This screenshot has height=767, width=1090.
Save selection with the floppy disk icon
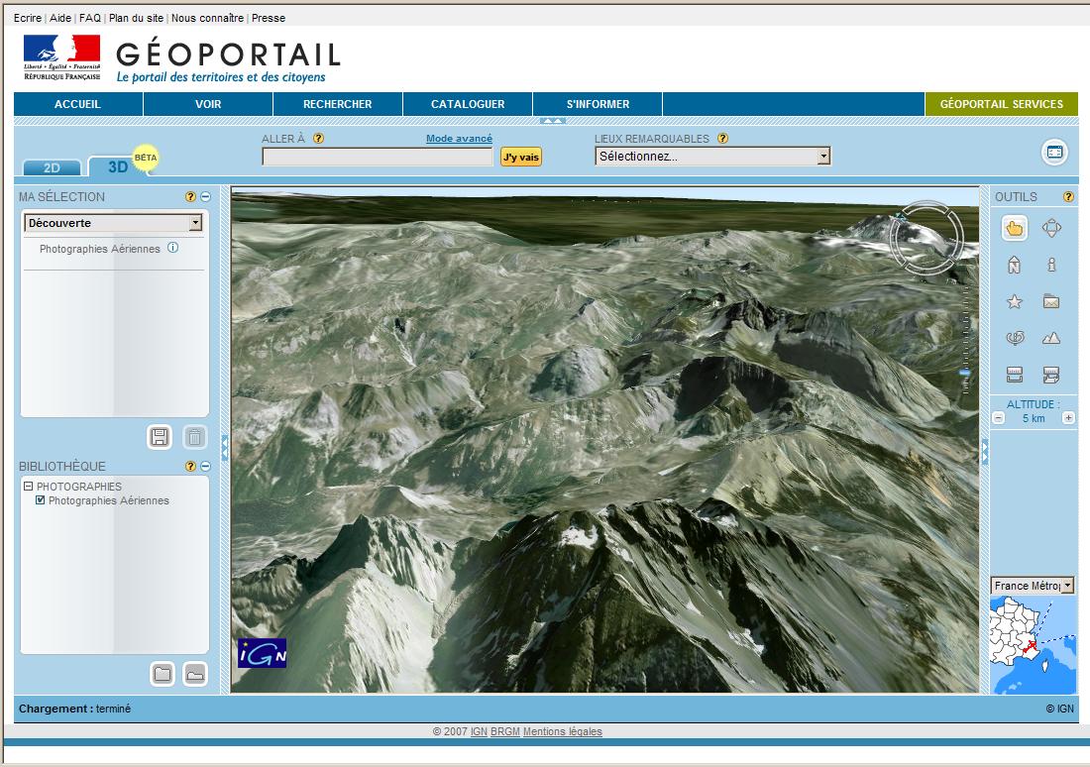click(160, 437)
